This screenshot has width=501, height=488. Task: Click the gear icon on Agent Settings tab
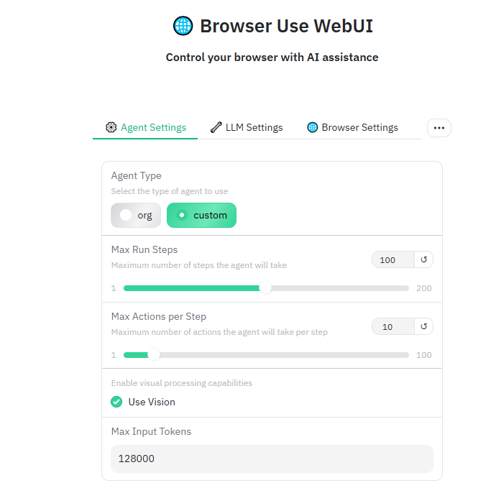111,127
